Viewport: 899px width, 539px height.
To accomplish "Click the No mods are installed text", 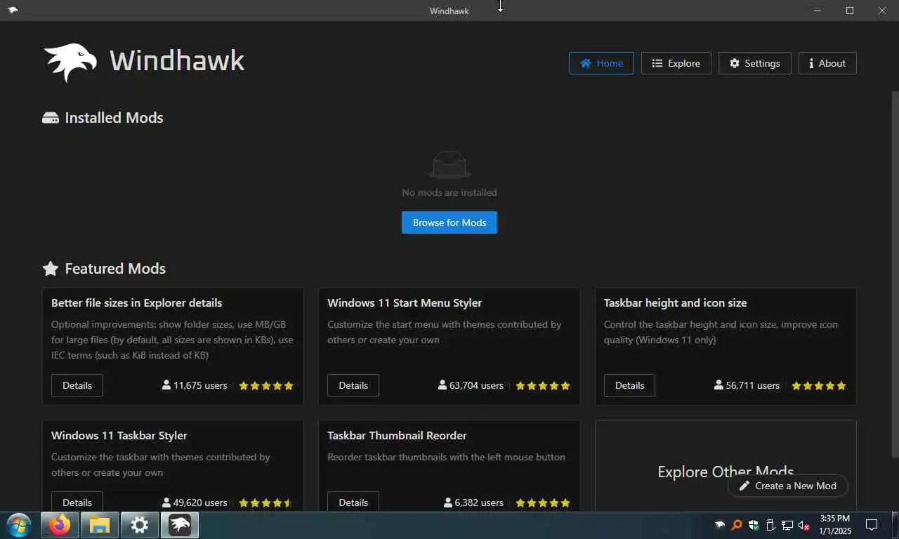I will [x=449, y=192].
